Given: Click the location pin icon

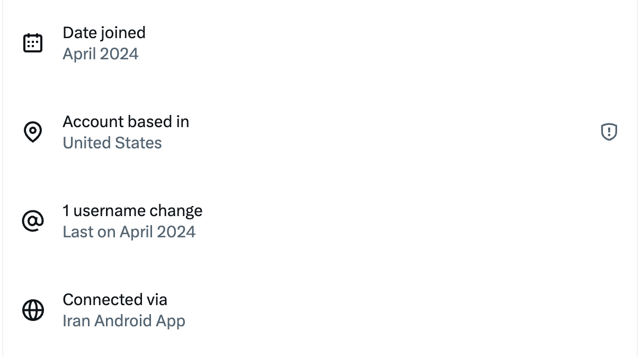Looking at the screenshot, I should click(33, 132).
